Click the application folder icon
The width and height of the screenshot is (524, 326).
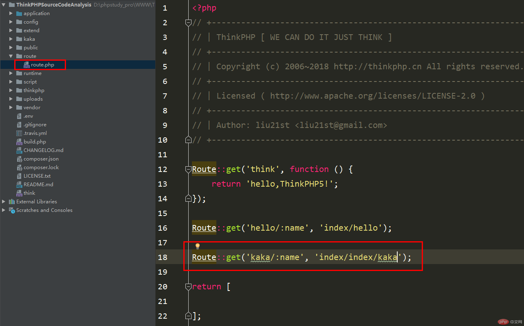pos(19,13)
